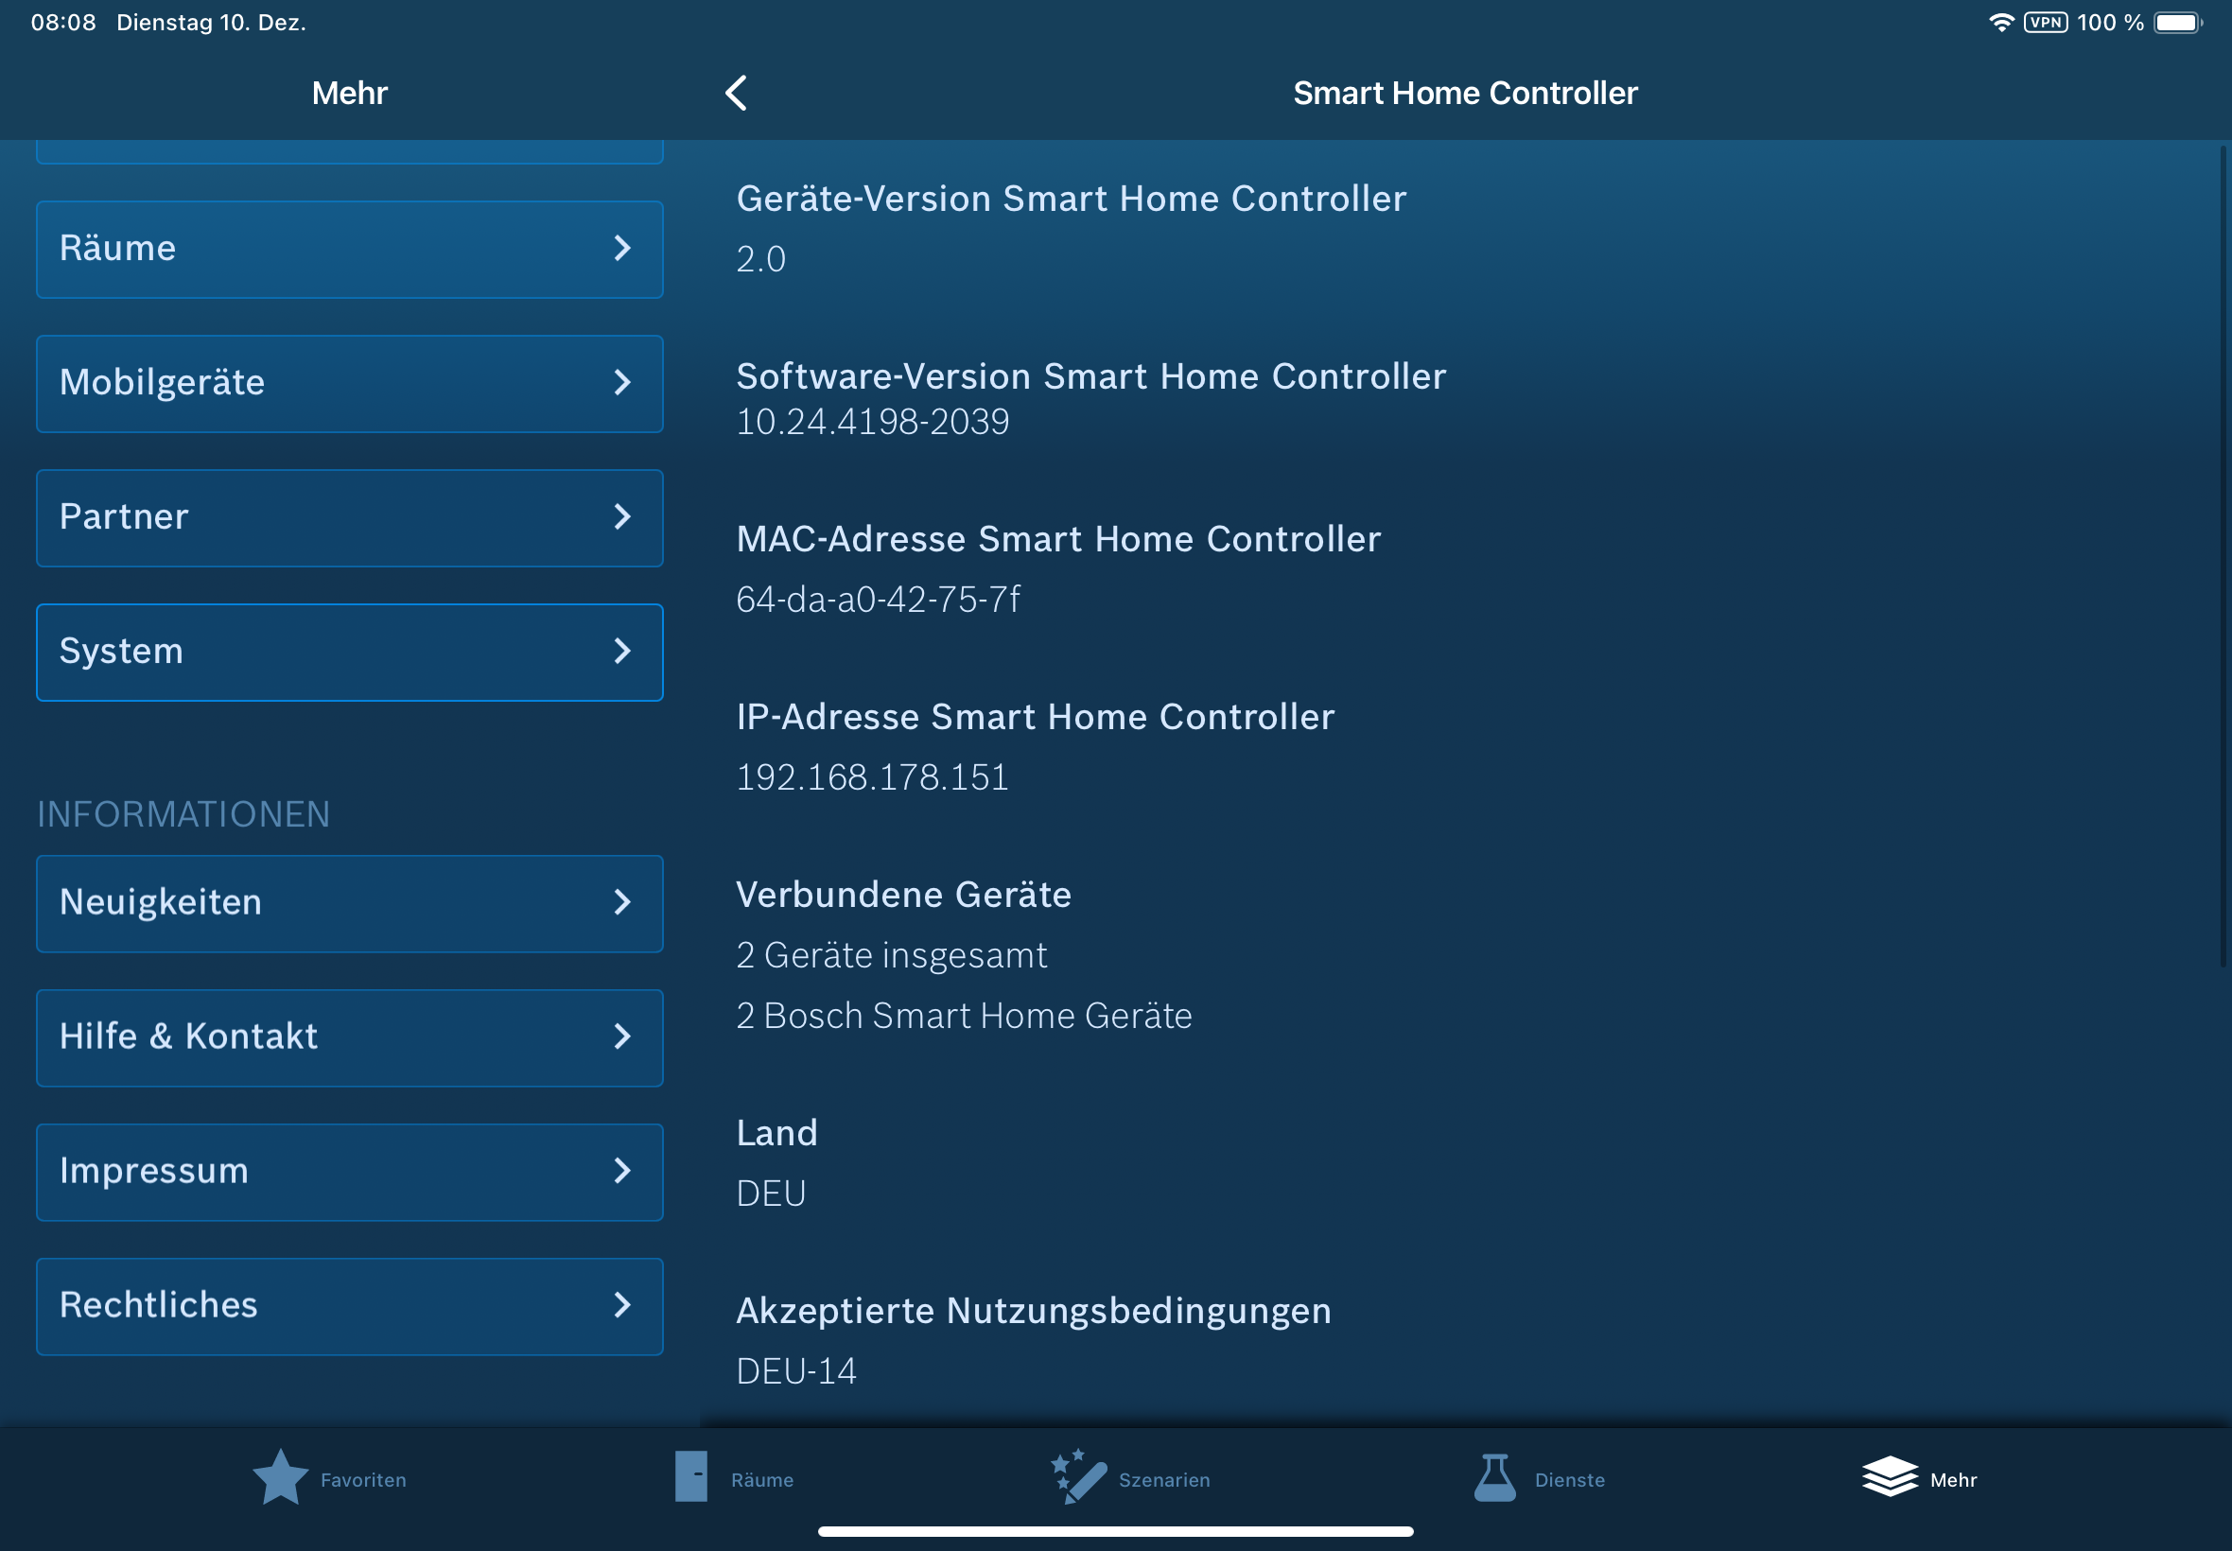Tap the VPN status indicator
The height and width of the screenshot is (1551, 2232).
2046,23
